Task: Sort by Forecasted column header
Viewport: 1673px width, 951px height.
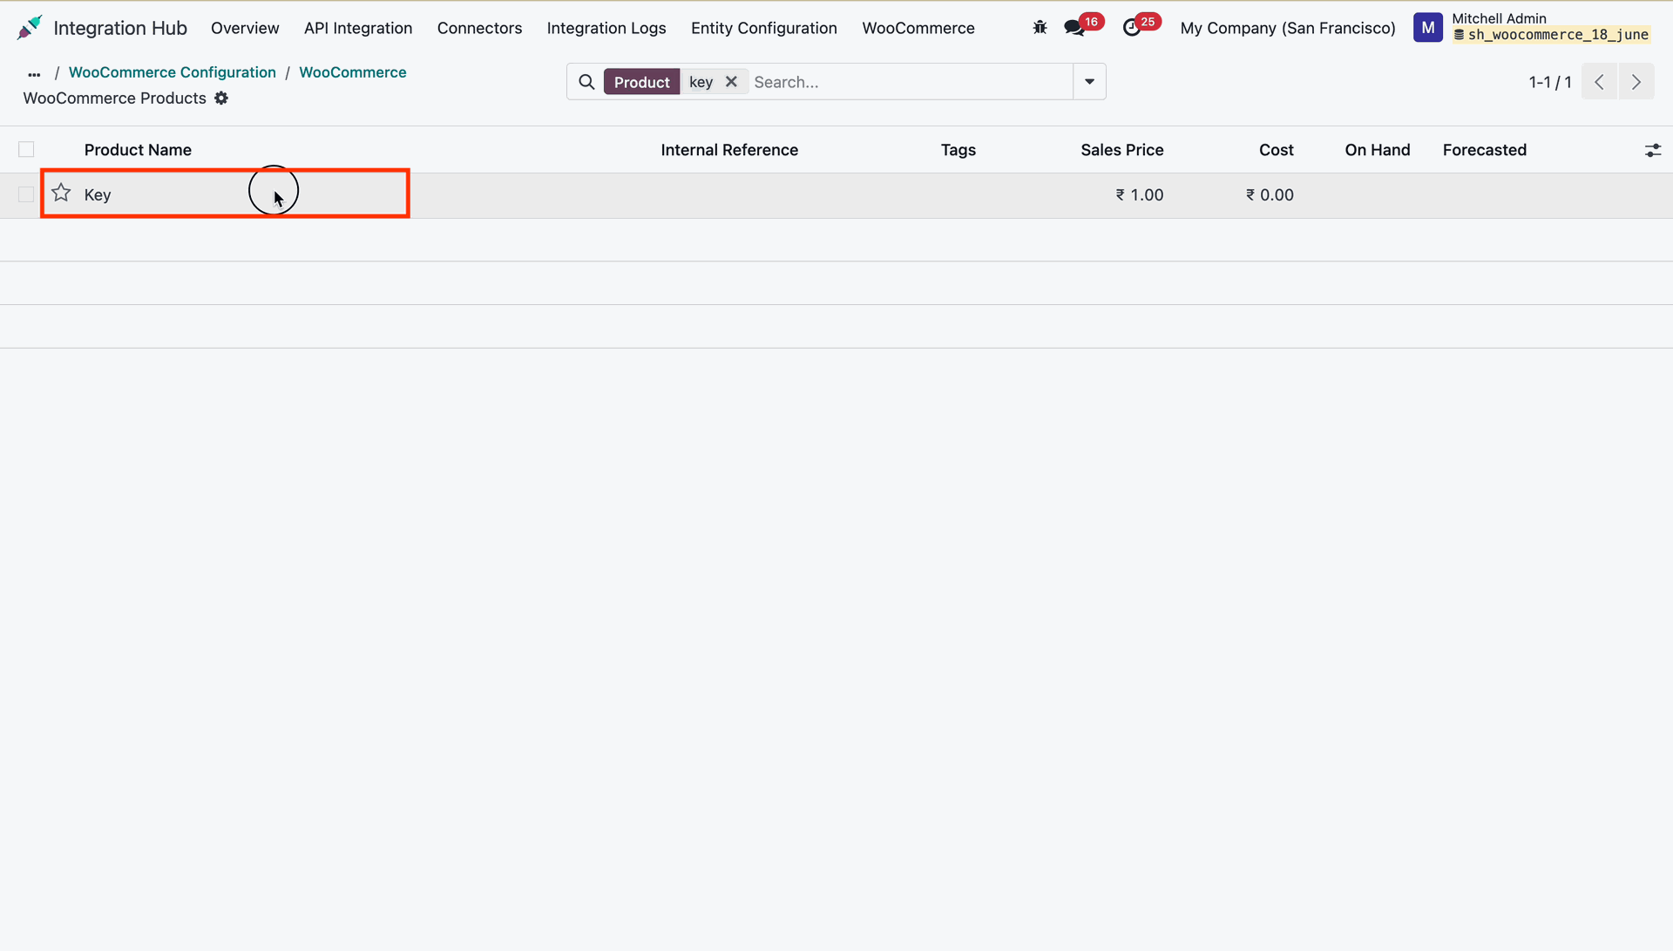Action: (x=1484, y=150)
